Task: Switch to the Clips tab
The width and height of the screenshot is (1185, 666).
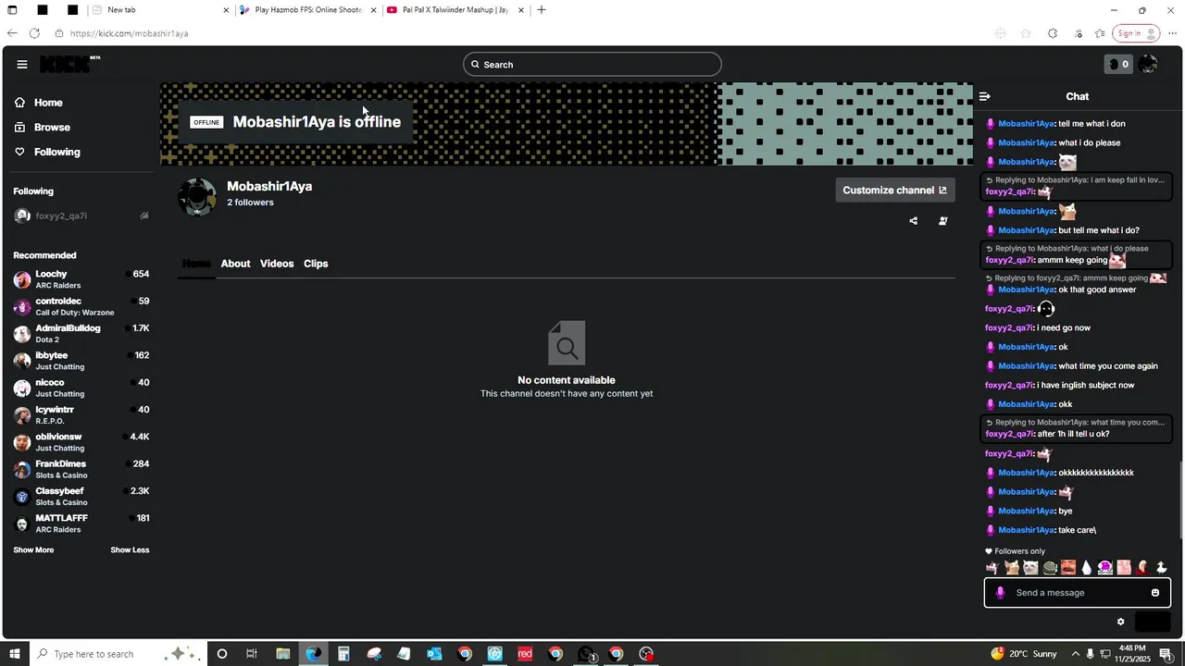Action: pyautogui.click(x=316, y=264)
